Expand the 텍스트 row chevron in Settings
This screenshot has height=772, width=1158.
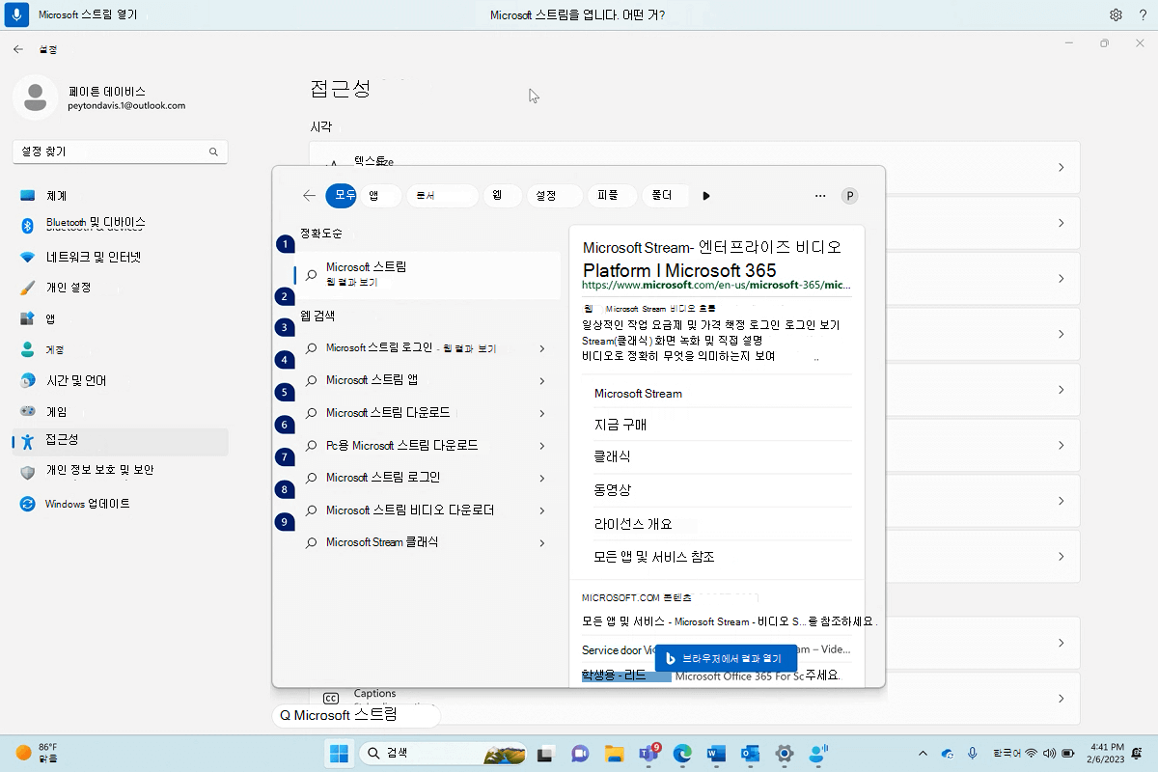click(1061, 168)
